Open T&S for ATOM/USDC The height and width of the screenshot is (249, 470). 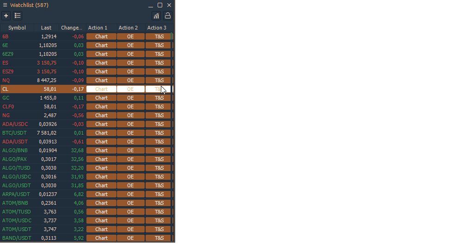158,220
